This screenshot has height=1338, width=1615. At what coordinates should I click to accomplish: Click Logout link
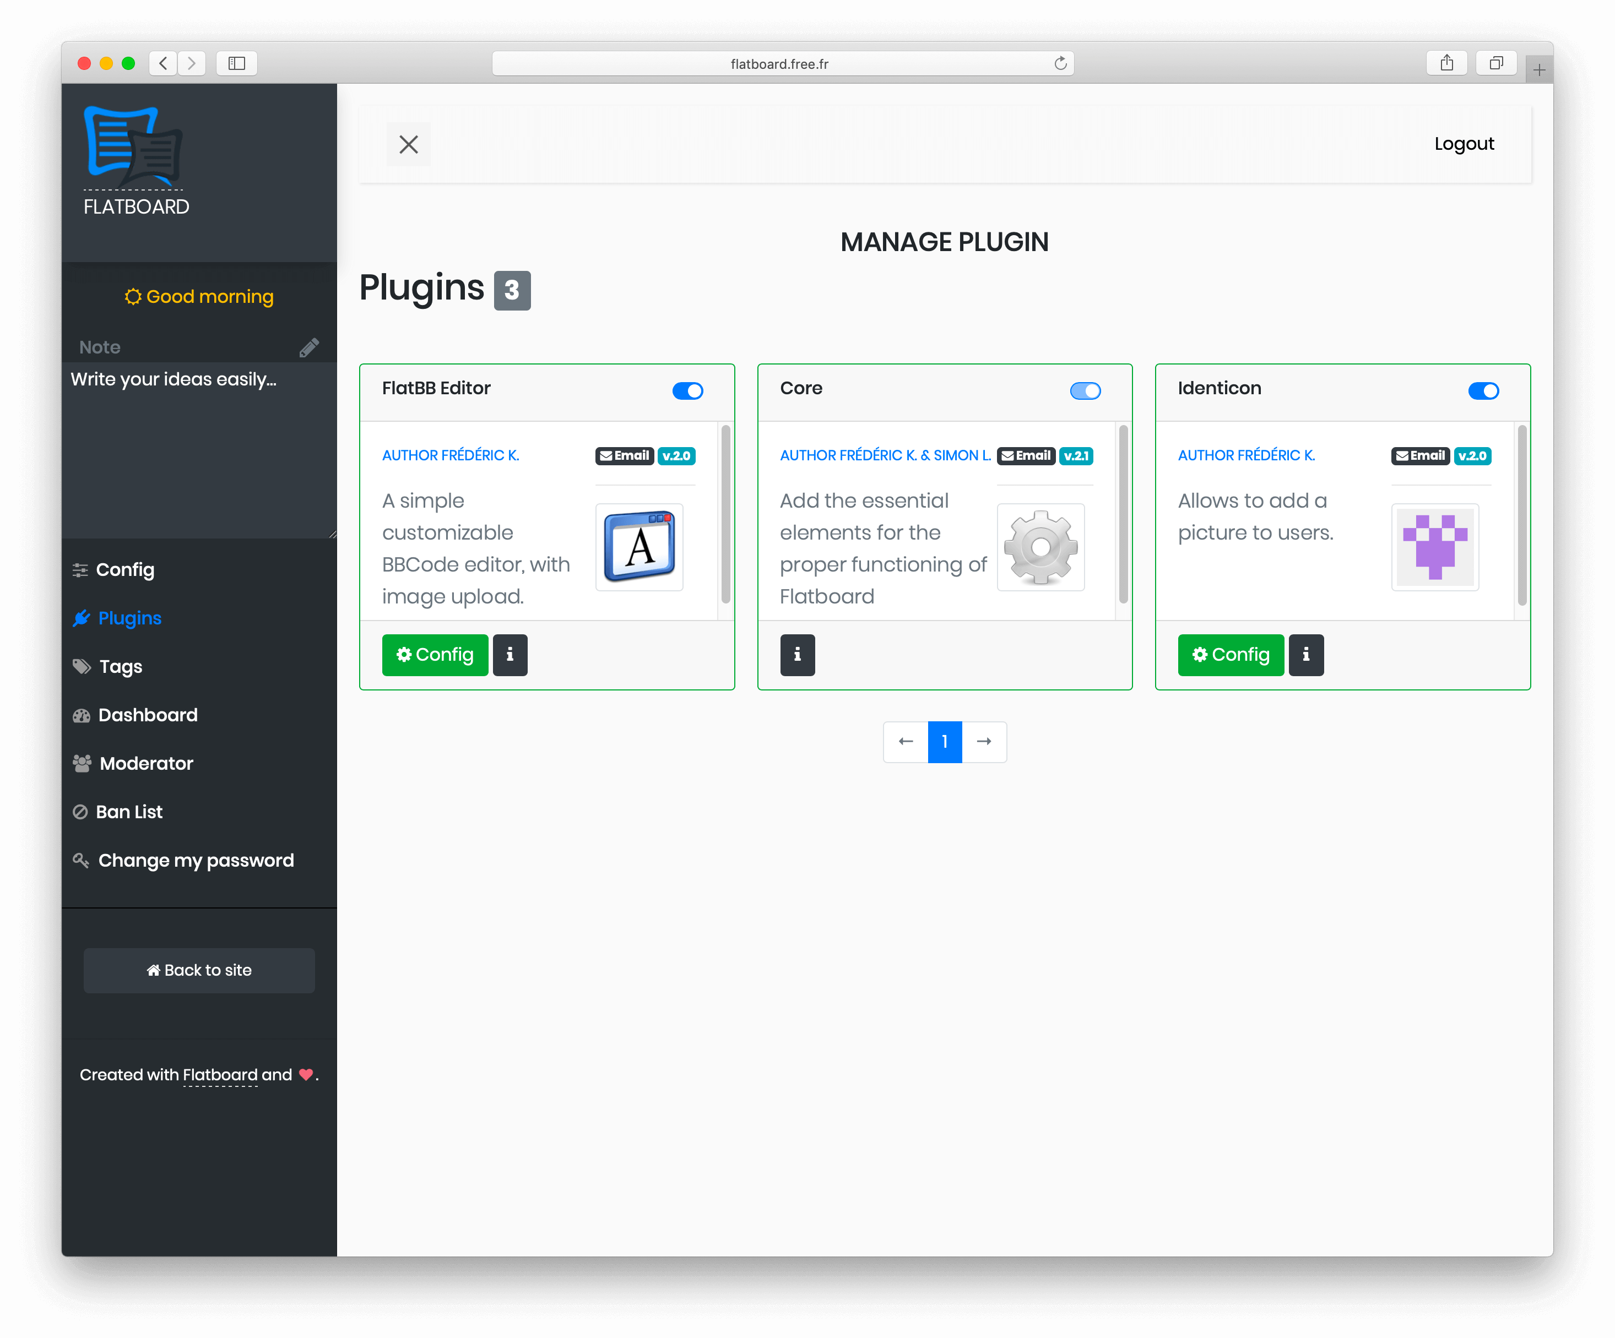[1464, 144]
